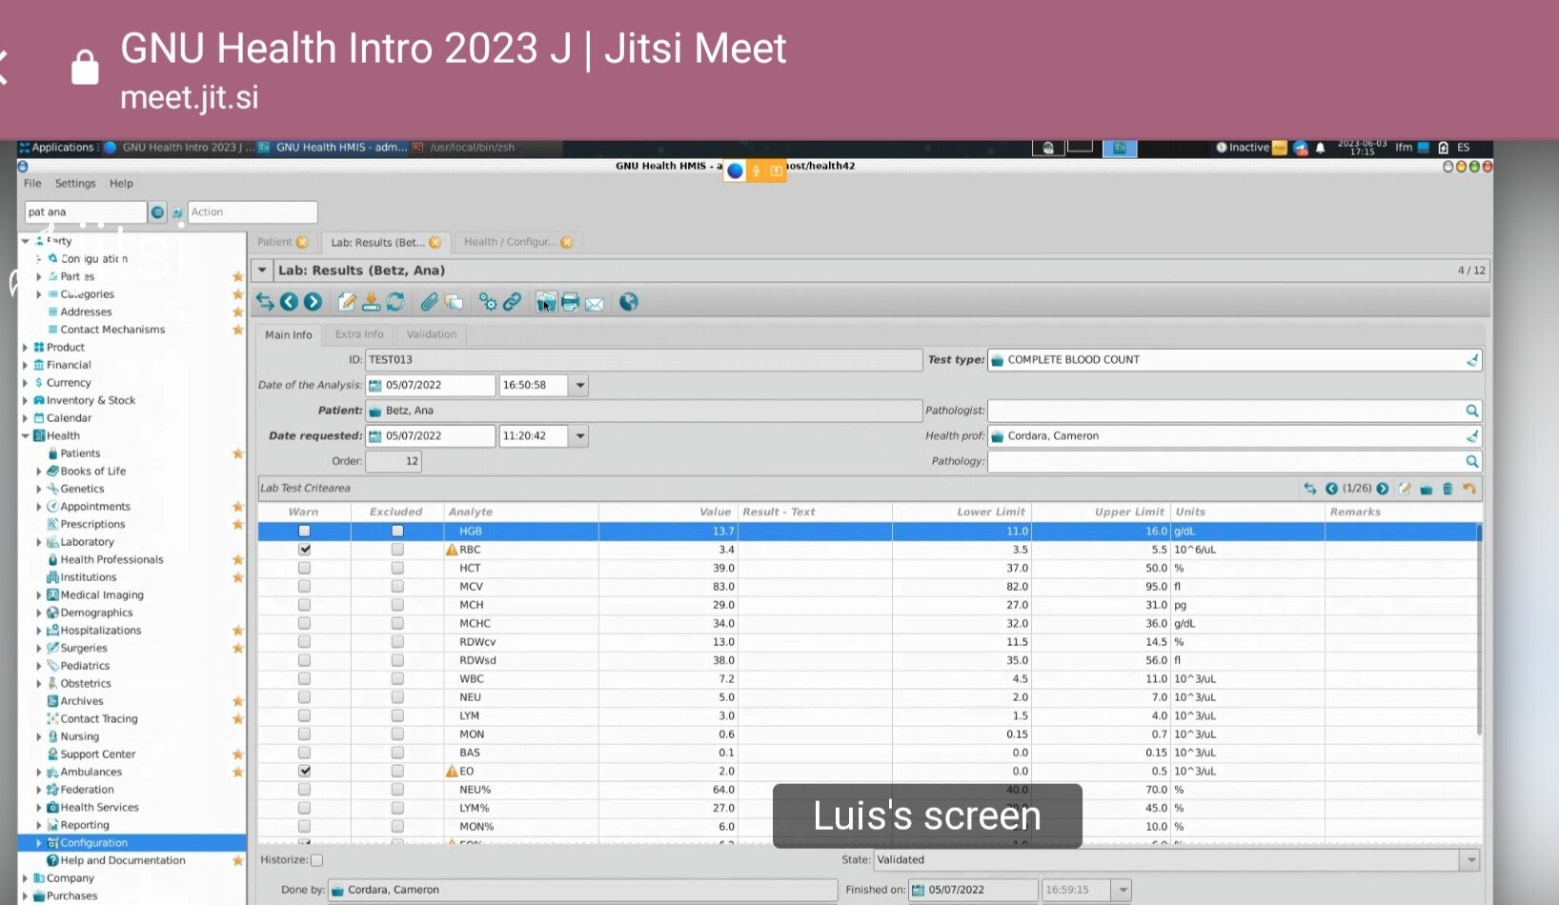
Task: Go to previous record in main toolbar
Action: (x=289, y=302)
